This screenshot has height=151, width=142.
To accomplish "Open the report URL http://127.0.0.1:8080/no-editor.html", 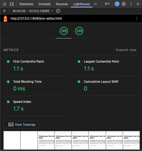I will point(36,19).
